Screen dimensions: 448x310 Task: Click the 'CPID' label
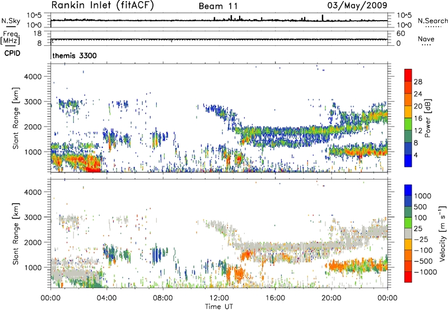pyautogui.click(x=12, y=53)
